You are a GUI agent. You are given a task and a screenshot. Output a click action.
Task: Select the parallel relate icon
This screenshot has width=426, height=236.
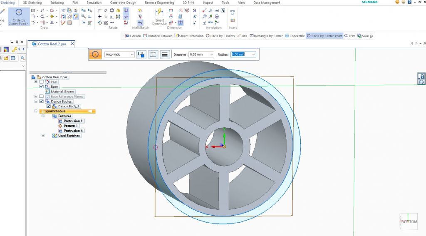[x=106, y=10]
